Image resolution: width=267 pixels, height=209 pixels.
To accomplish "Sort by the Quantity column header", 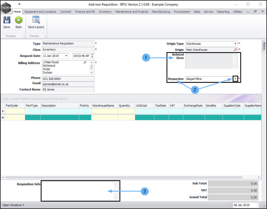I will pyautogui.click(x=126, y=106).
